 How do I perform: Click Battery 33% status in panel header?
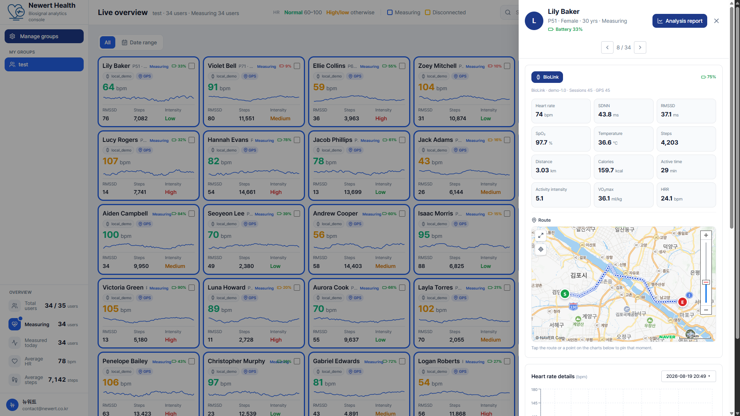coord(565,29)
